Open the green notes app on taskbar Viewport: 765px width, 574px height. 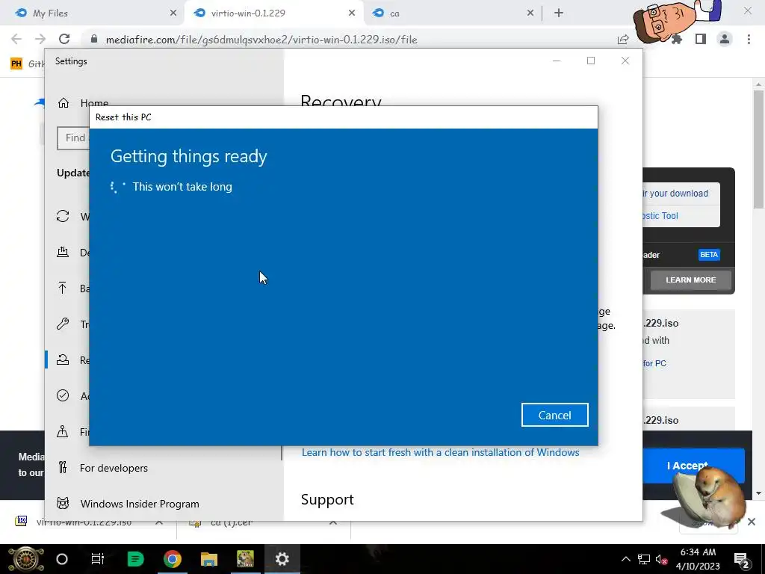pyautogui.click(x=135, y=559)
